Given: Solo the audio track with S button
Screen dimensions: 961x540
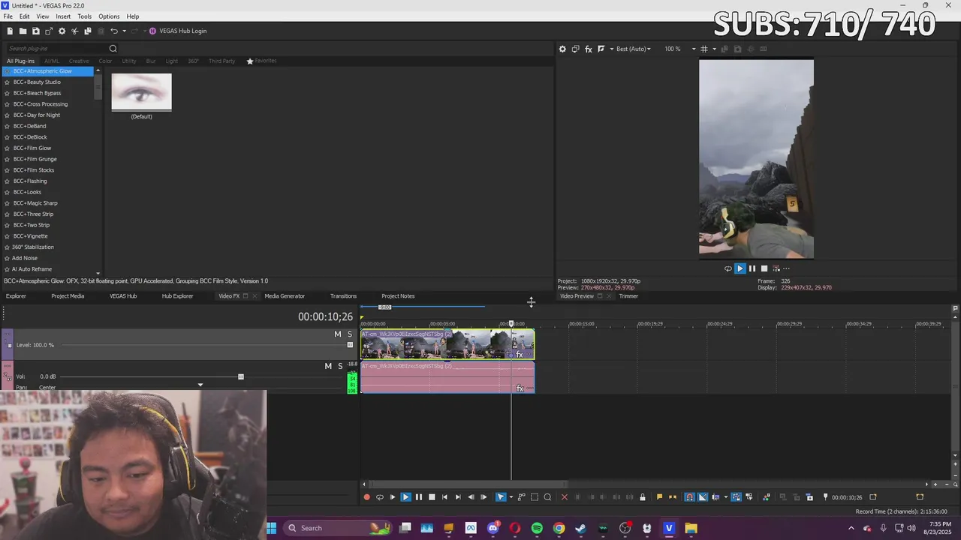Looking at the screenshot, I should (x=340, y=366).
